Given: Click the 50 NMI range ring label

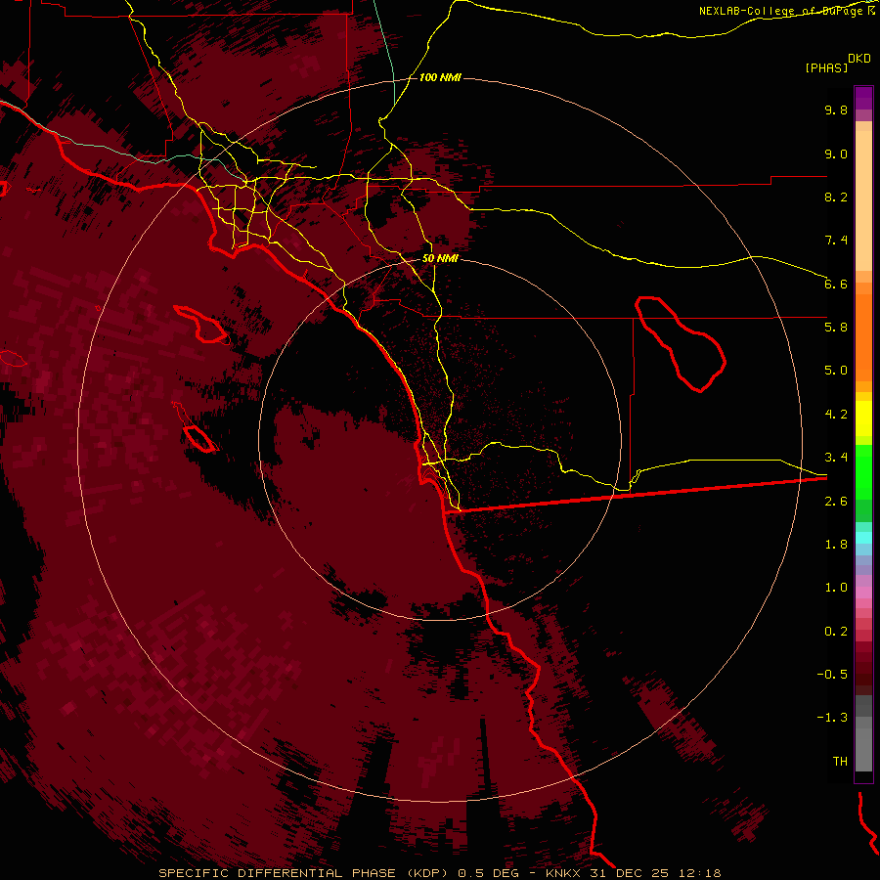Looking at the screenshot, I should click(440, 259).
